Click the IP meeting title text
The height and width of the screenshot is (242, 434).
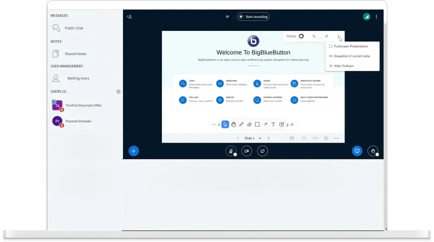tap(227, 17)
